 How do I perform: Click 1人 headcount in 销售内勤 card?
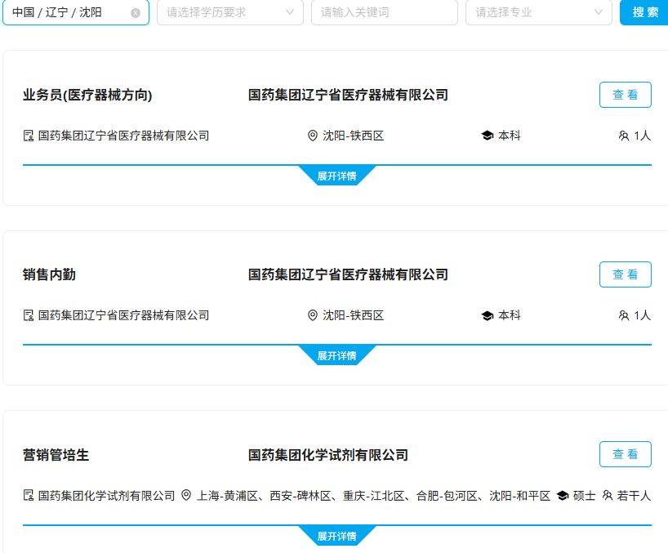coord(643,315)
